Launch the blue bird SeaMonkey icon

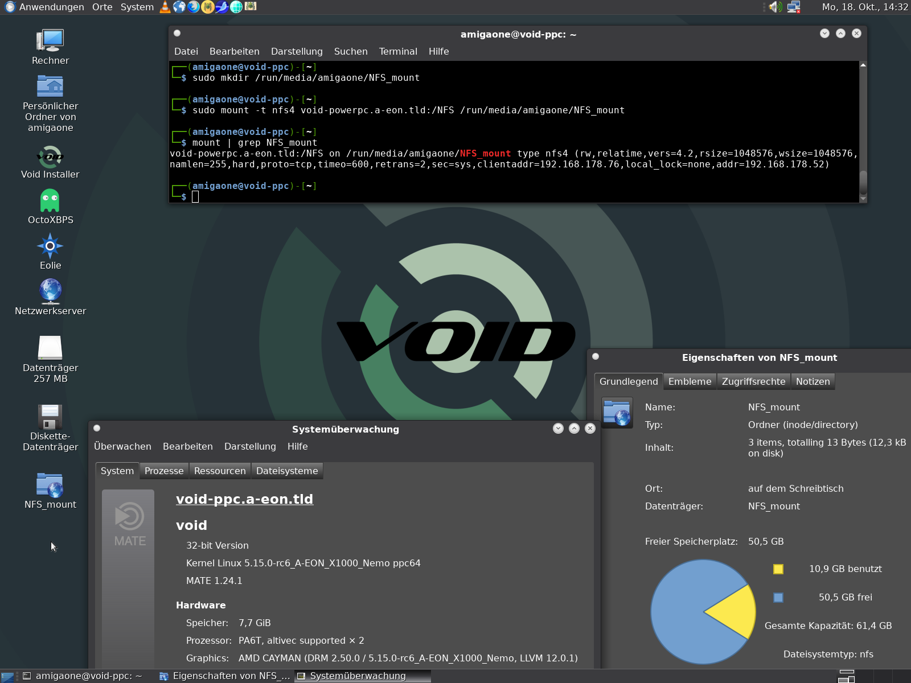(222, 7)
